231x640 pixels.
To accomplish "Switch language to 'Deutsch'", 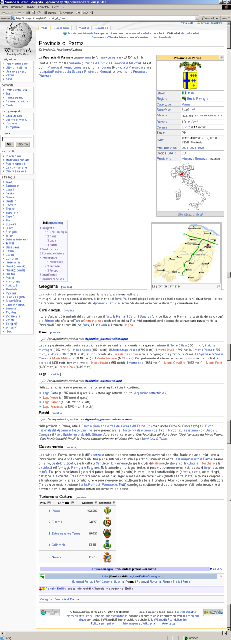I will tap(11, 201).
